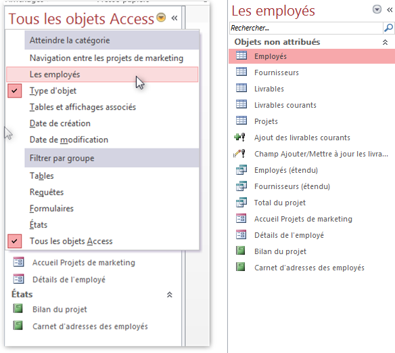Filter by Requêtes group
The height and width of the screenshot is (353, 395).
click(47, 192)
